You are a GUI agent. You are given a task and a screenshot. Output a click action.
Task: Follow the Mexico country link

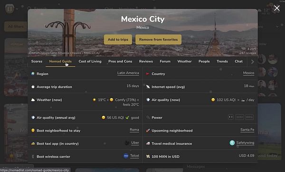click(x=248, y=73)
